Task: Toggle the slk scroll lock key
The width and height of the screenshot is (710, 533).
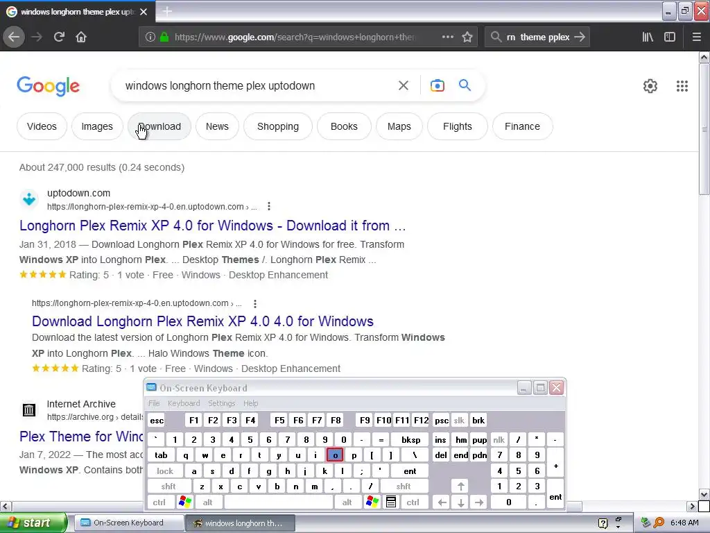Action: tap(459, 421)
